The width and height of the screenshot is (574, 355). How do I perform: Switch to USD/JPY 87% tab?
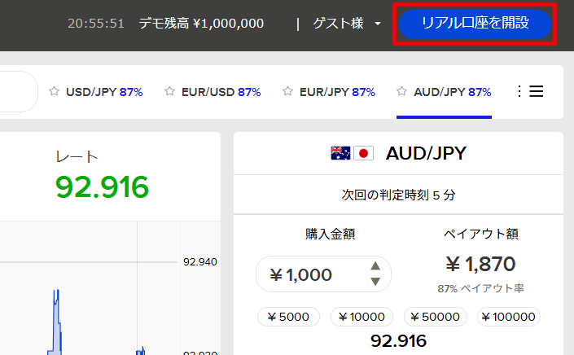(x=104, y=92)
